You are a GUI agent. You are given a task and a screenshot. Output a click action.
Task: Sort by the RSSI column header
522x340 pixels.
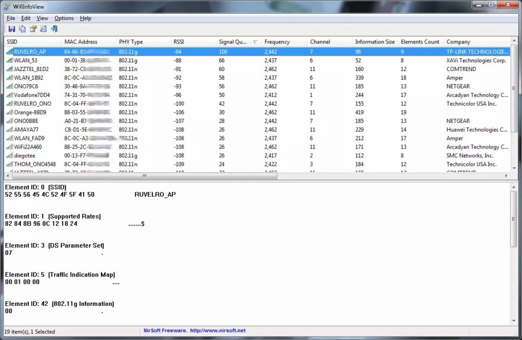click(x=194, y=42)
